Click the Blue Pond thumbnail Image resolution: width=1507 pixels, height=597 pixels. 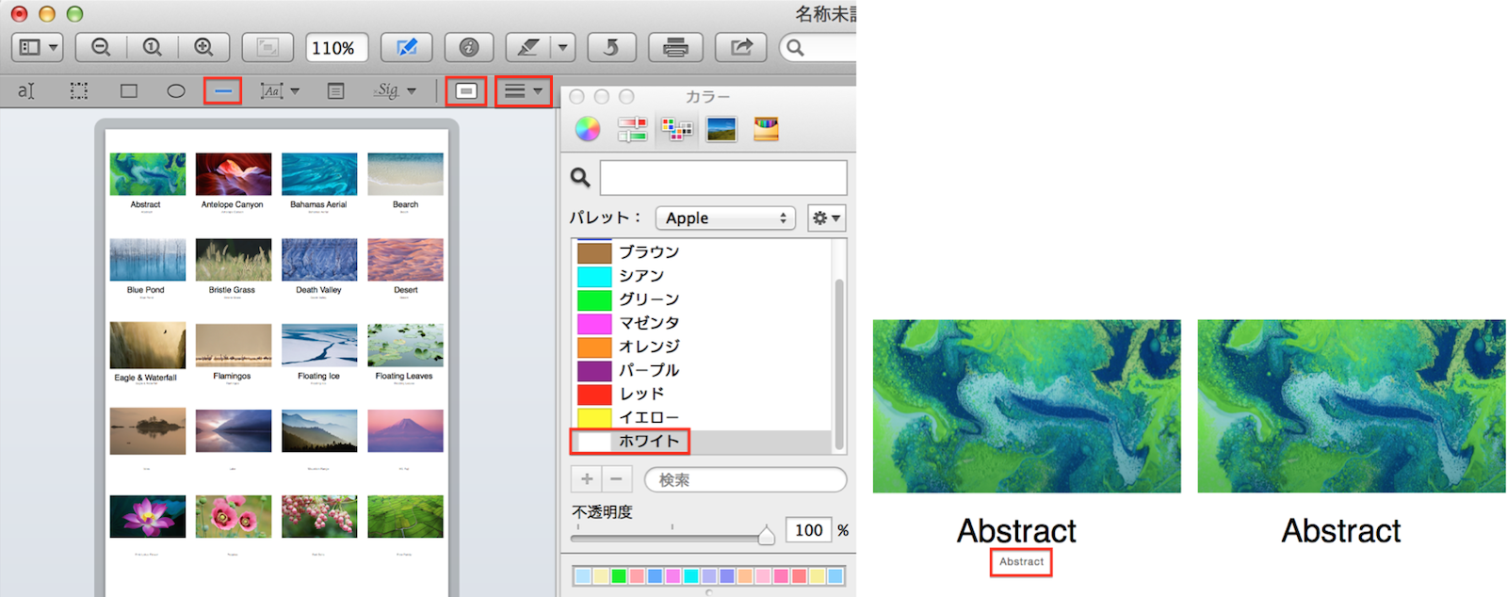[147, 260]
